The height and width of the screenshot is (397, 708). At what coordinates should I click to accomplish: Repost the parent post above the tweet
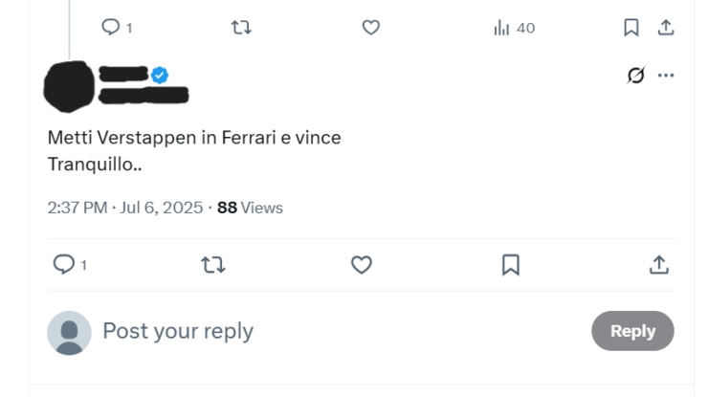click(x=241, y=28)
